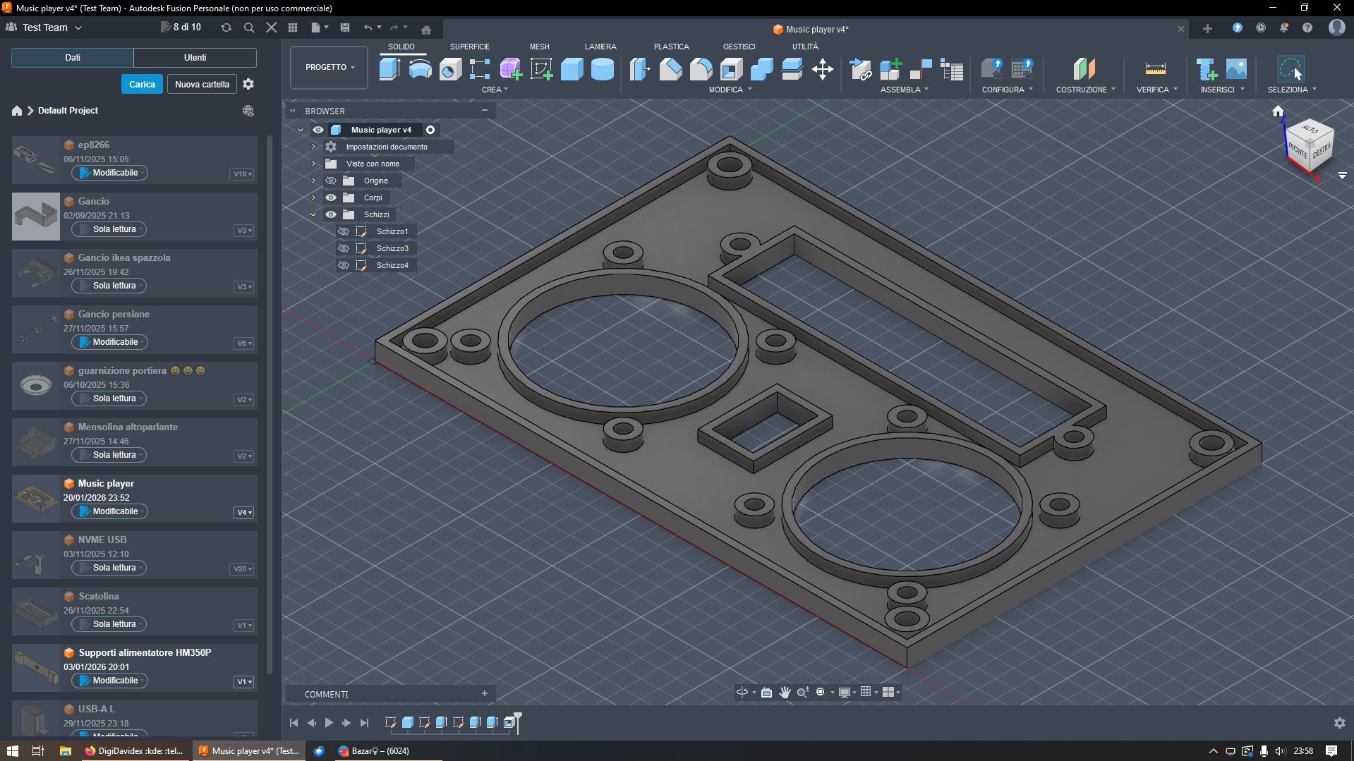Click the Nuova cartella button

[x=202, y=84]
